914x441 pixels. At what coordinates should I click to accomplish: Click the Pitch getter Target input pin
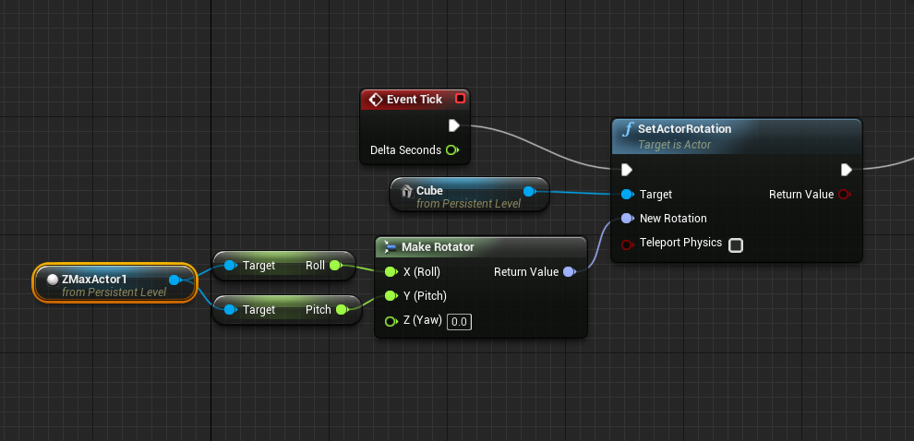[230, 310]
